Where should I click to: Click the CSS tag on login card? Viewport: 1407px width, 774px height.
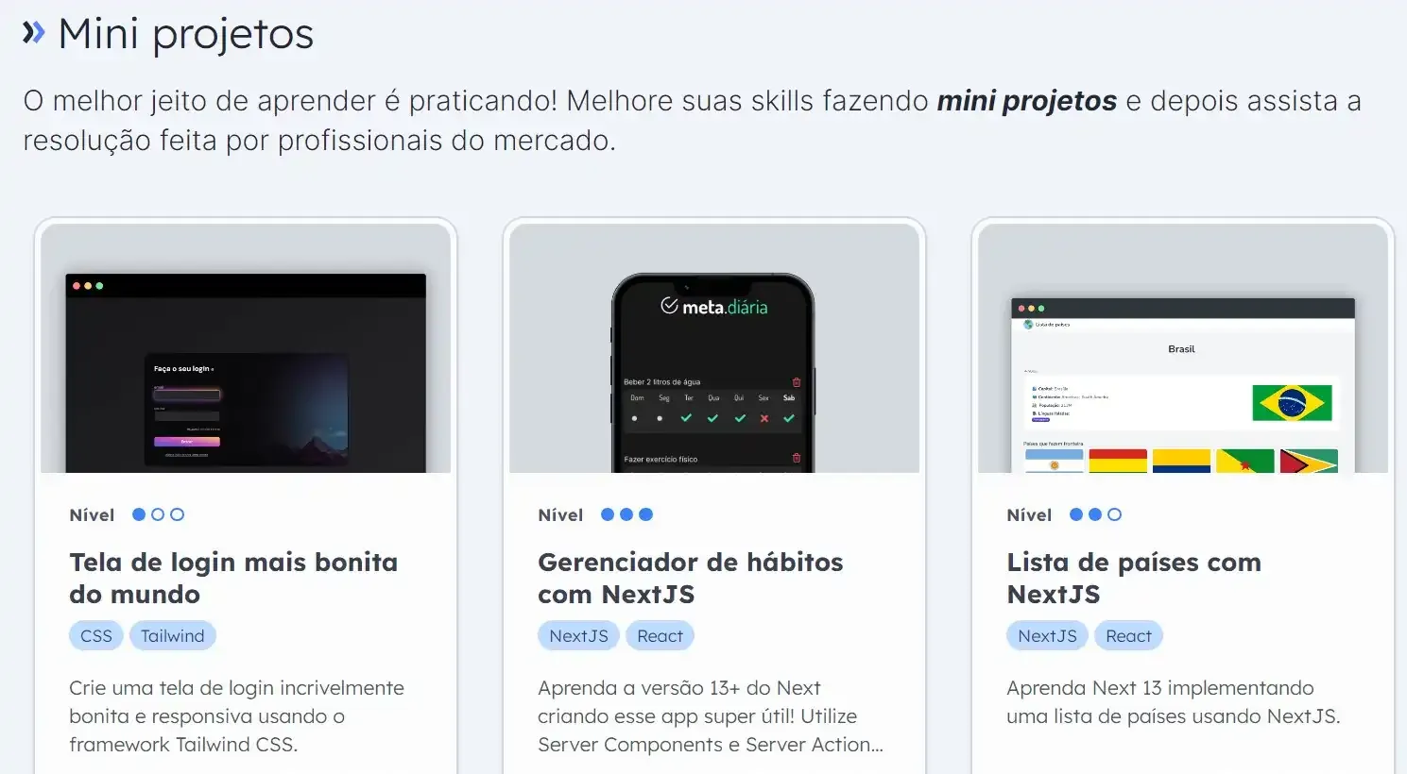(x=96, y=636)
